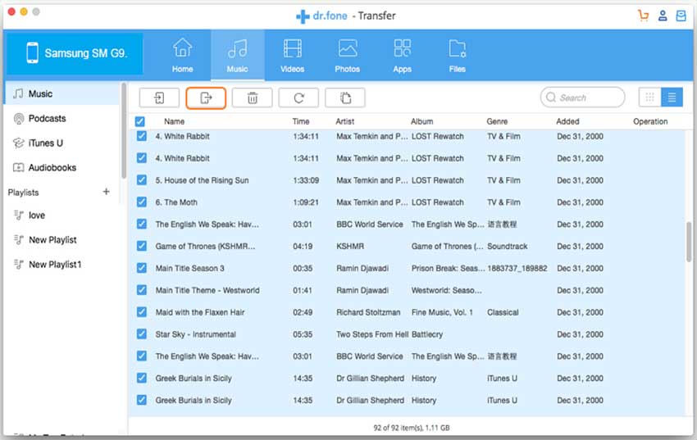The height and width of the screenshot is (440, 697).
Task: Click Richard Stoltzman artist cell
Action: point(368,312)
